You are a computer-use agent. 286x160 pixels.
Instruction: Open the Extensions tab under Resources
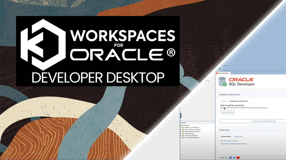tap(238, 137)
